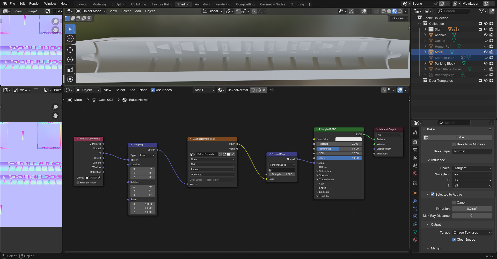
Task: Edit the Extrusion value field
Action: point(472,209)
